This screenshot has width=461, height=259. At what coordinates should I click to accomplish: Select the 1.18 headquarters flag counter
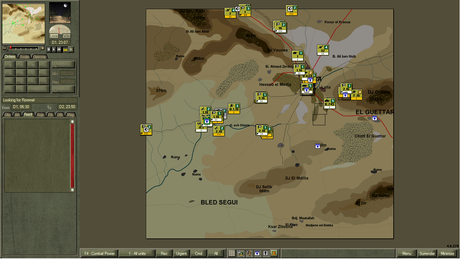coord(217,117)
